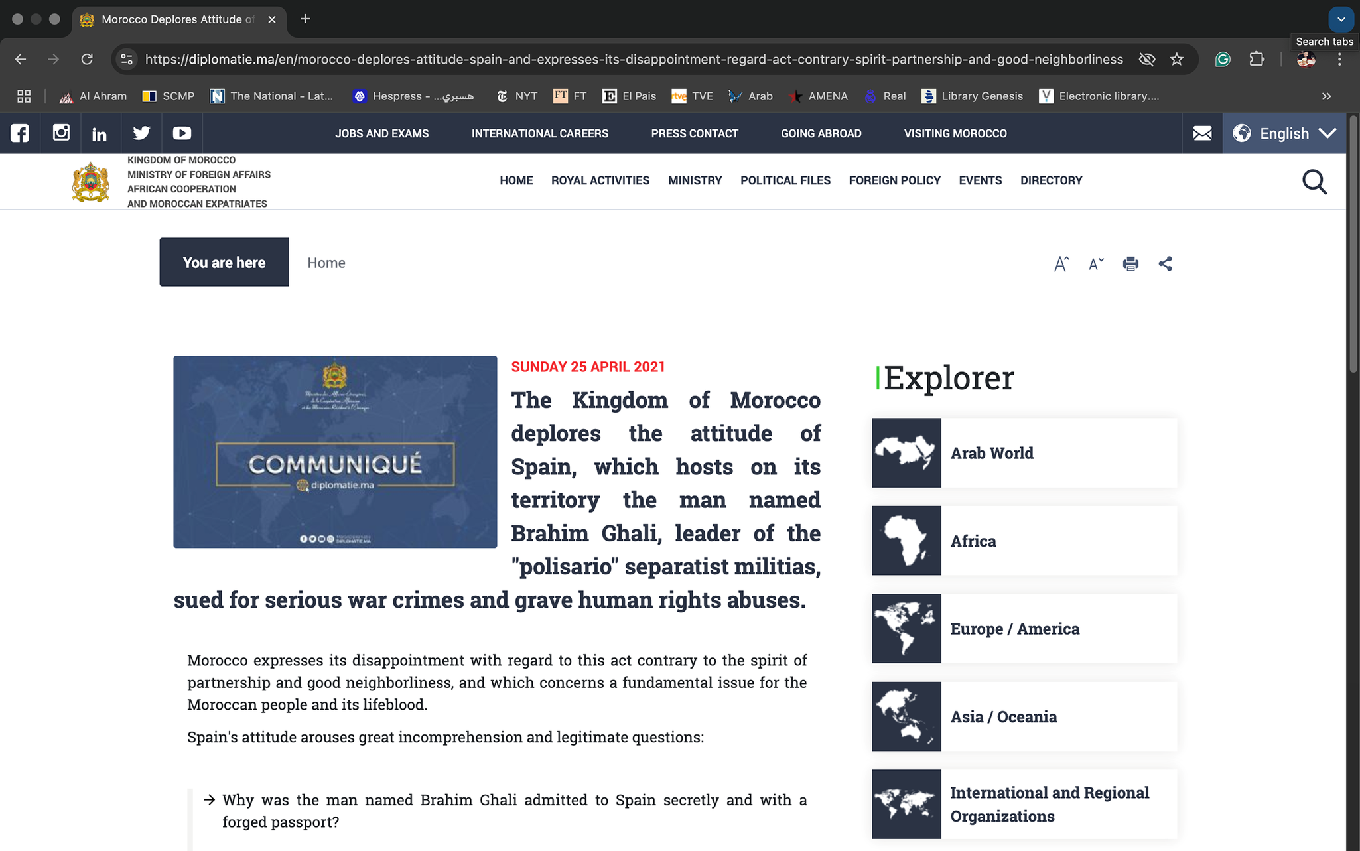Viewport: 1360px width, 851px height.
Task: Open the ministry's LinkedIn icon
Action: pos(100,134)
